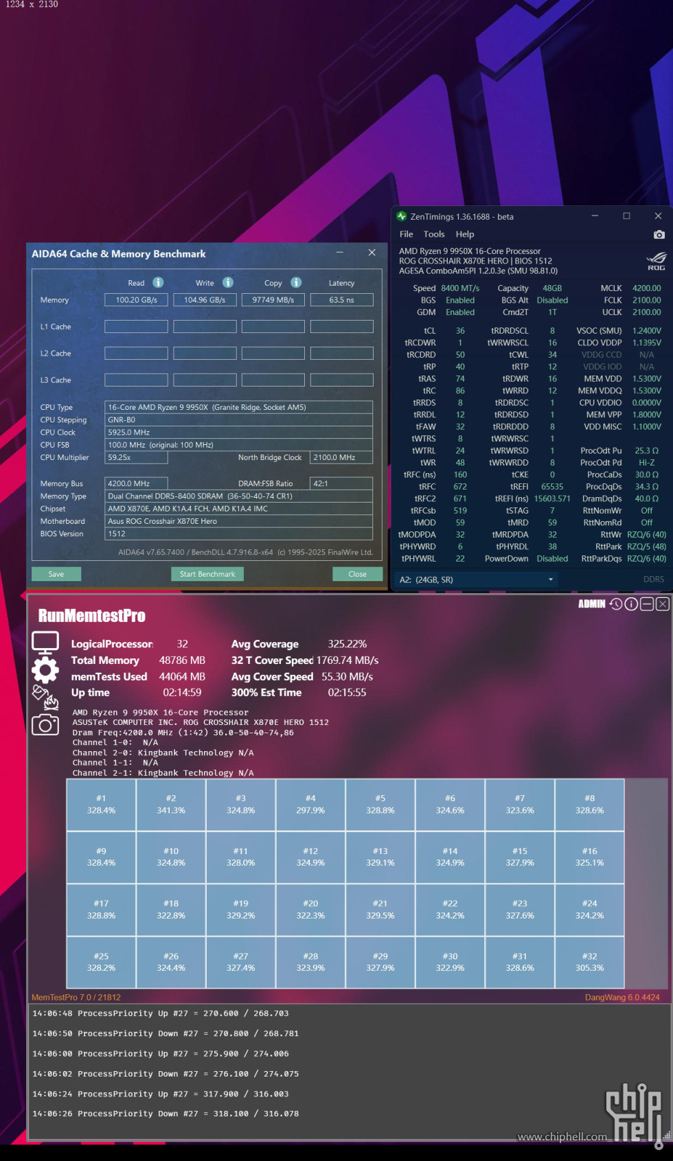
Task: Click the Memory Write 104.96 GB/s field
Action: (x=205, y=300)
